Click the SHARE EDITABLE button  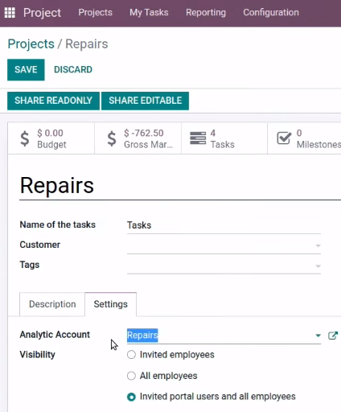pos(145,101)
